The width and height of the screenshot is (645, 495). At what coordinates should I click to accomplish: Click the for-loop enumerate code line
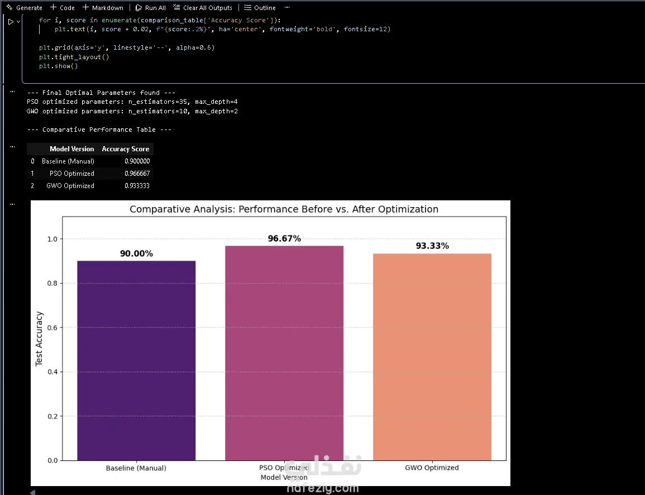[160, 20]
